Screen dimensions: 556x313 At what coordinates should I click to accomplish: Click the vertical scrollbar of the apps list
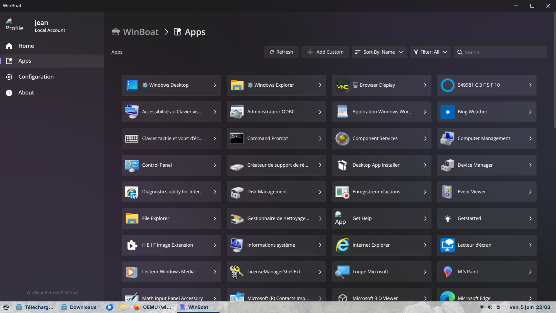(555, 70)
